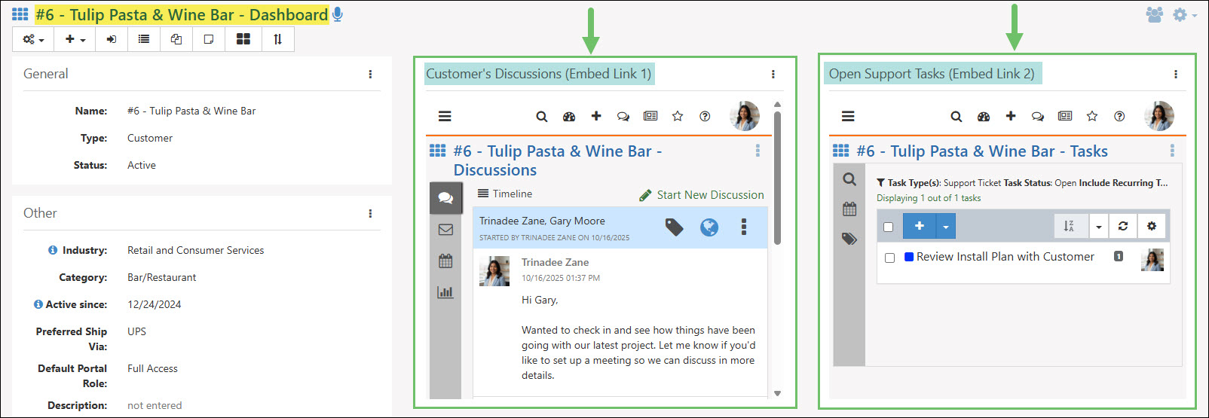Click plus icon in Tasks embed header

click(x=1011, y=116)
